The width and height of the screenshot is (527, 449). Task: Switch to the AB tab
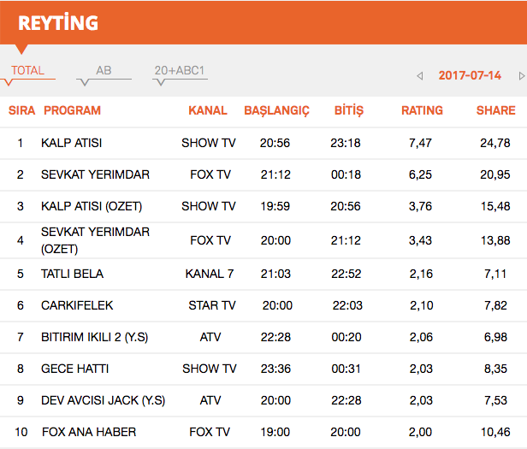104,71
